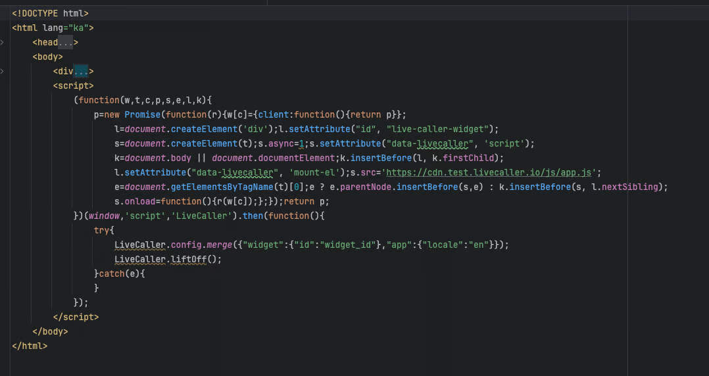709x376 pixels.
Task: Unfold the highlighted ellipsis in the div tag
Action: point(81,72)
